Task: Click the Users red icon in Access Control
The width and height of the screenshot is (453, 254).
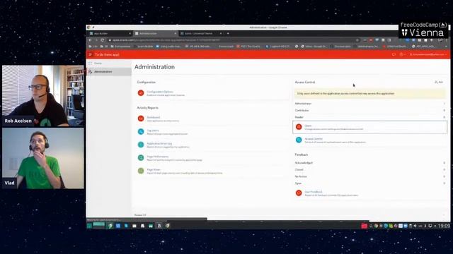Action: (299, 127)
